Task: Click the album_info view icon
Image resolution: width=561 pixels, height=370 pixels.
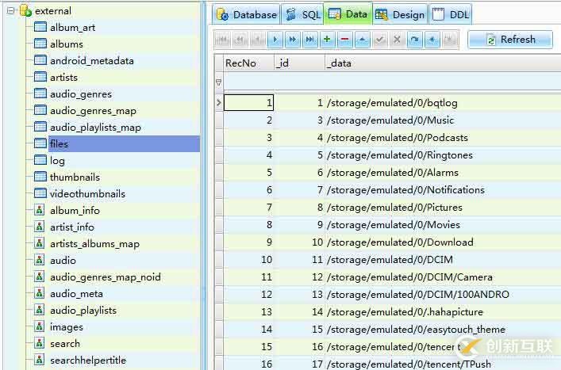Action: click(40, 210)
